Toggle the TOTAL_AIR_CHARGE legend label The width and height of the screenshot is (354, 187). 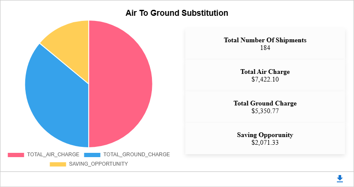(x=53, y=155)
